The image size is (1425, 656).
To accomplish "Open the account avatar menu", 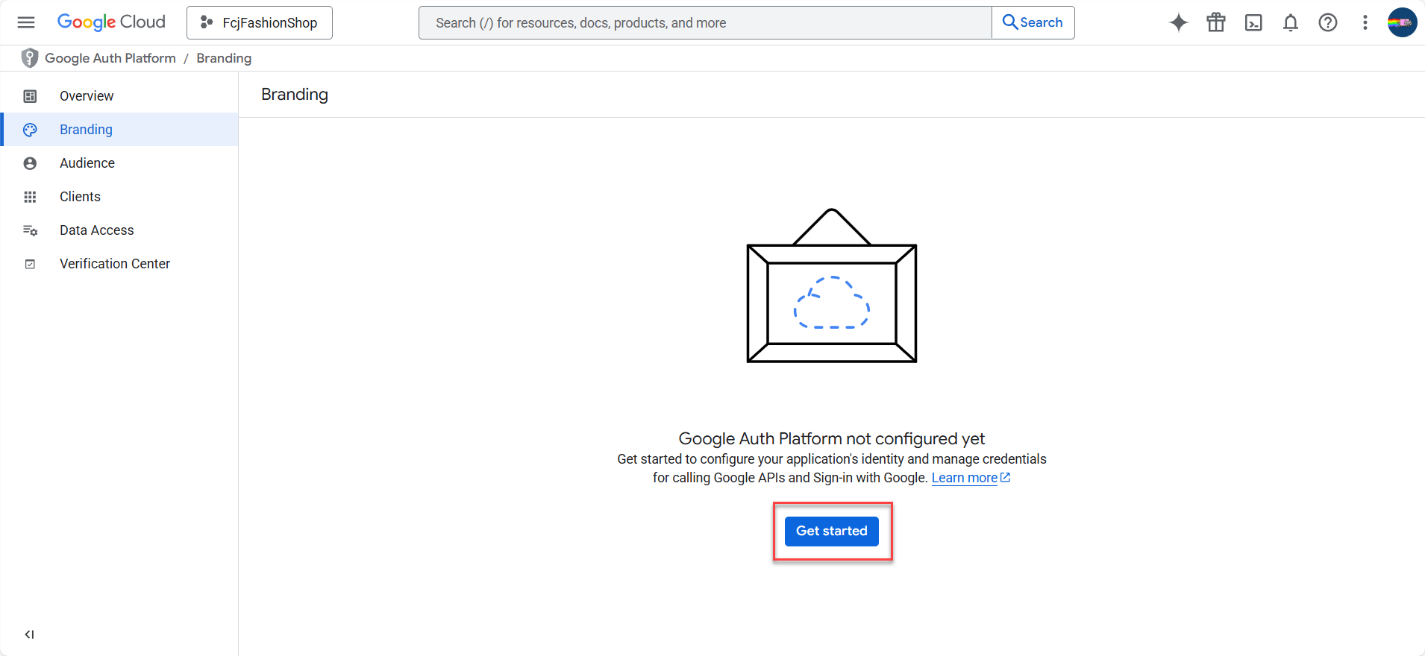I will (1403, 22).
